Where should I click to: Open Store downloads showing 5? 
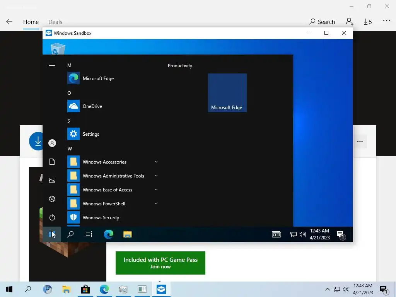coord(368,22)
